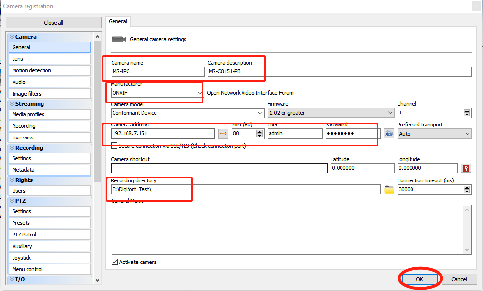Click the sidebar scrollbar down arrow

(x=98, y=280)
